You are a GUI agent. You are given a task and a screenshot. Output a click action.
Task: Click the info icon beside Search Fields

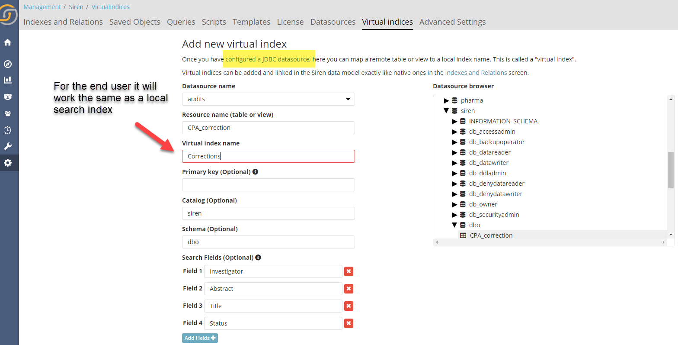(258, 258)
